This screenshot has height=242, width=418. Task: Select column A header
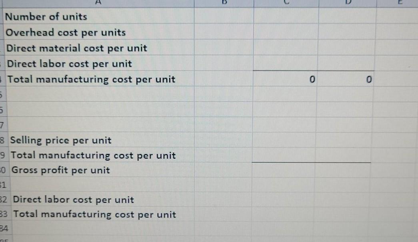click(x=98, y=3)
